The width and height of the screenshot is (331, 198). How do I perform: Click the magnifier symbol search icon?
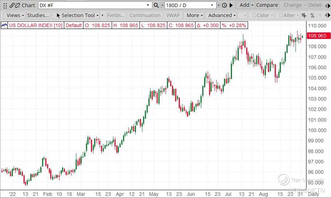tap(156, 5)
